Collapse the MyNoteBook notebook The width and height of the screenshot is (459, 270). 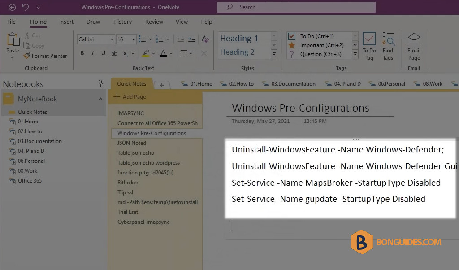[100, 99]
